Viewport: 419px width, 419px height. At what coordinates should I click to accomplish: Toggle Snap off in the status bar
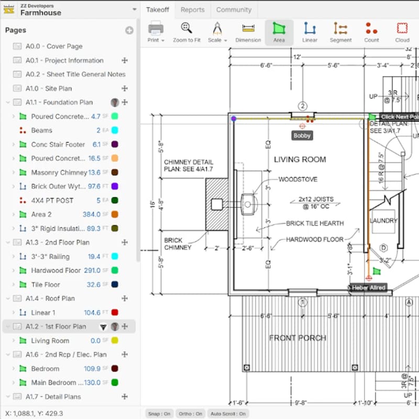click(x=159, y=413)
